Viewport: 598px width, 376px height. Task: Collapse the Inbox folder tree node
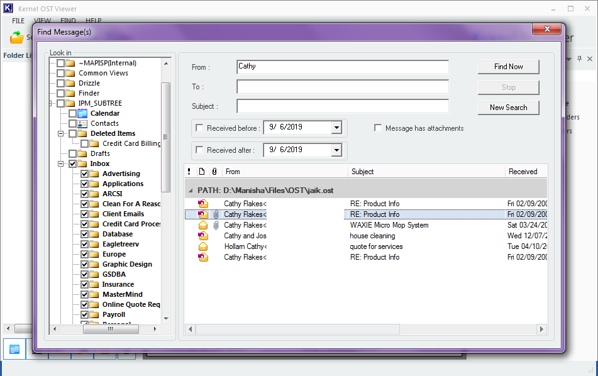pyautogui.click(x=60, y=163)
